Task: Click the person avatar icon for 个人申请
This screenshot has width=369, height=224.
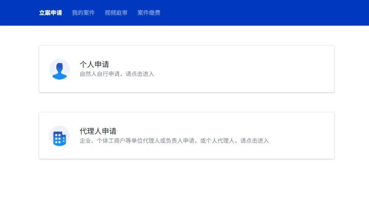Action: pos(59,69)
